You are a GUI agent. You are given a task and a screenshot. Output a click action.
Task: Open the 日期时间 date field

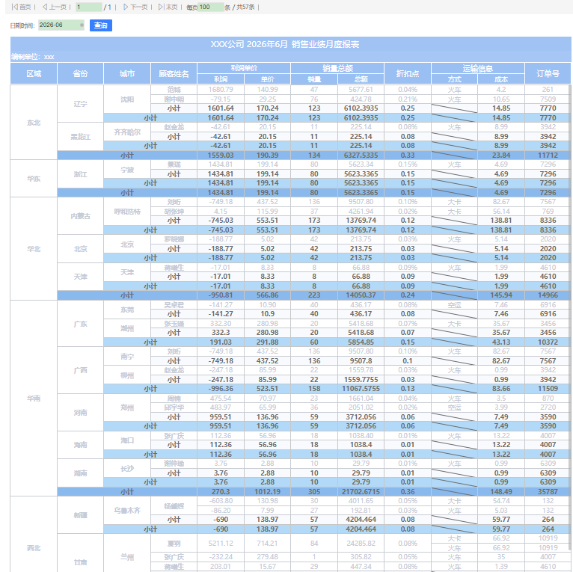tap(58, 25)
